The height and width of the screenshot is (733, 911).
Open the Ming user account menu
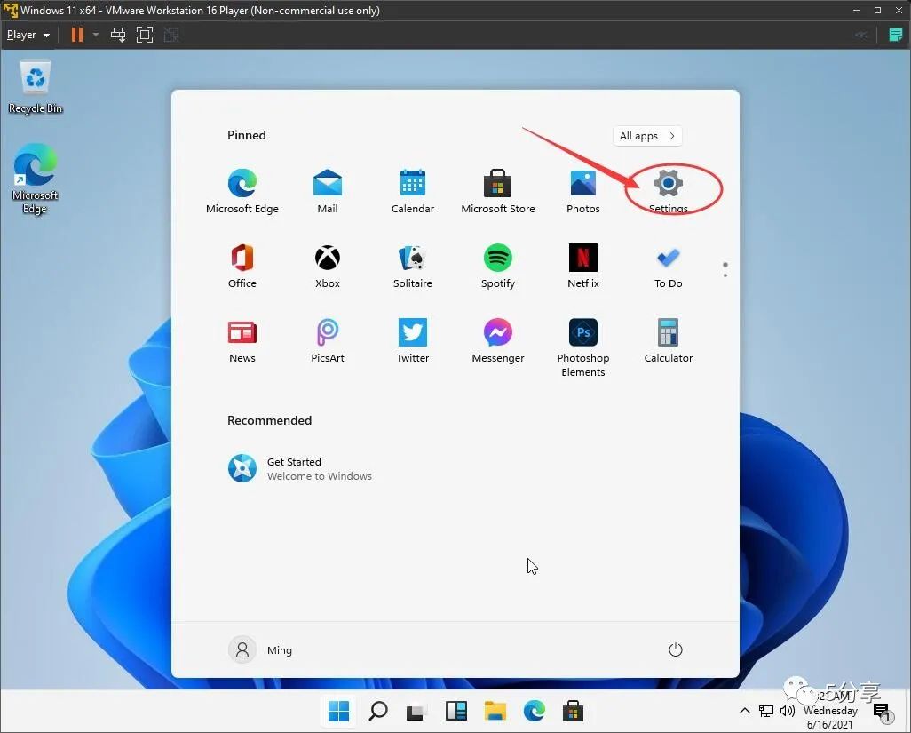261,649
